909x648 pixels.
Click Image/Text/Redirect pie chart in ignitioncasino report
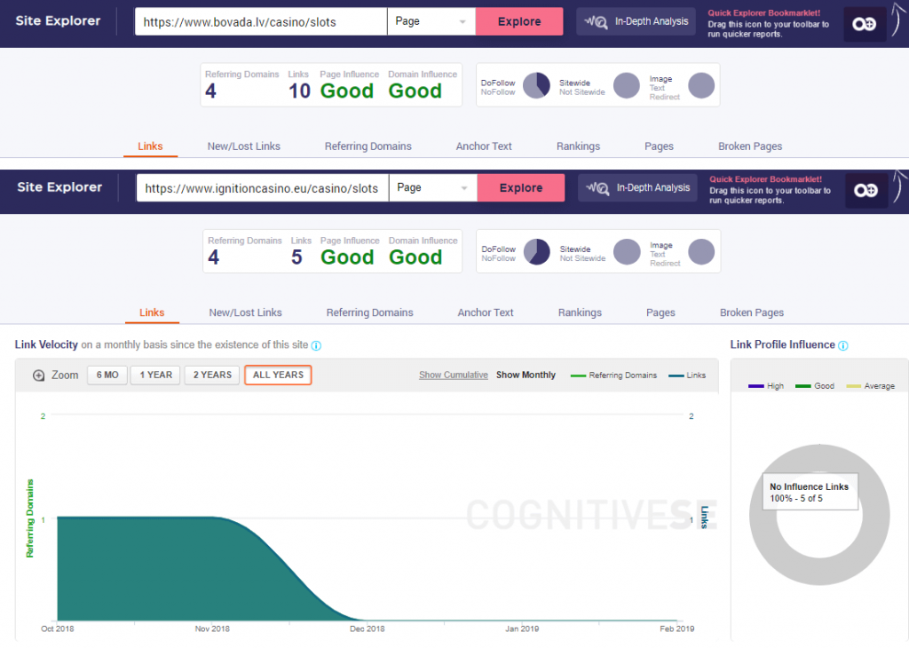(x=701, y=252)
